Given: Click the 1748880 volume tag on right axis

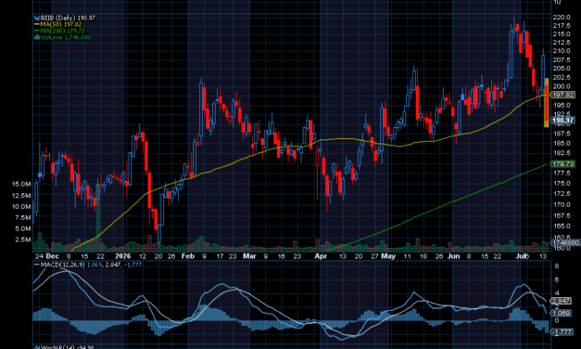Looking at the screenshot, I should click(565, 243).
